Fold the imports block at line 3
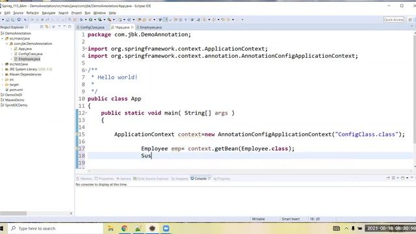 (86, 48)
